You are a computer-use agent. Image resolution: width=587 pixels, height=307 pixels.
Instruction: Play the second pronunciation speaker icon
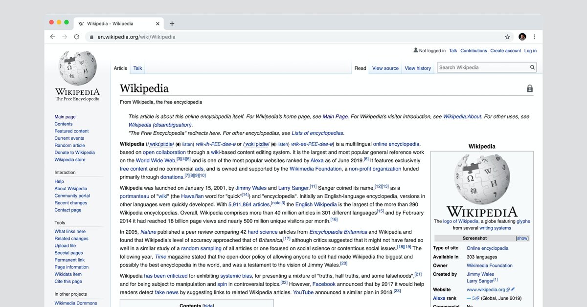273,144
